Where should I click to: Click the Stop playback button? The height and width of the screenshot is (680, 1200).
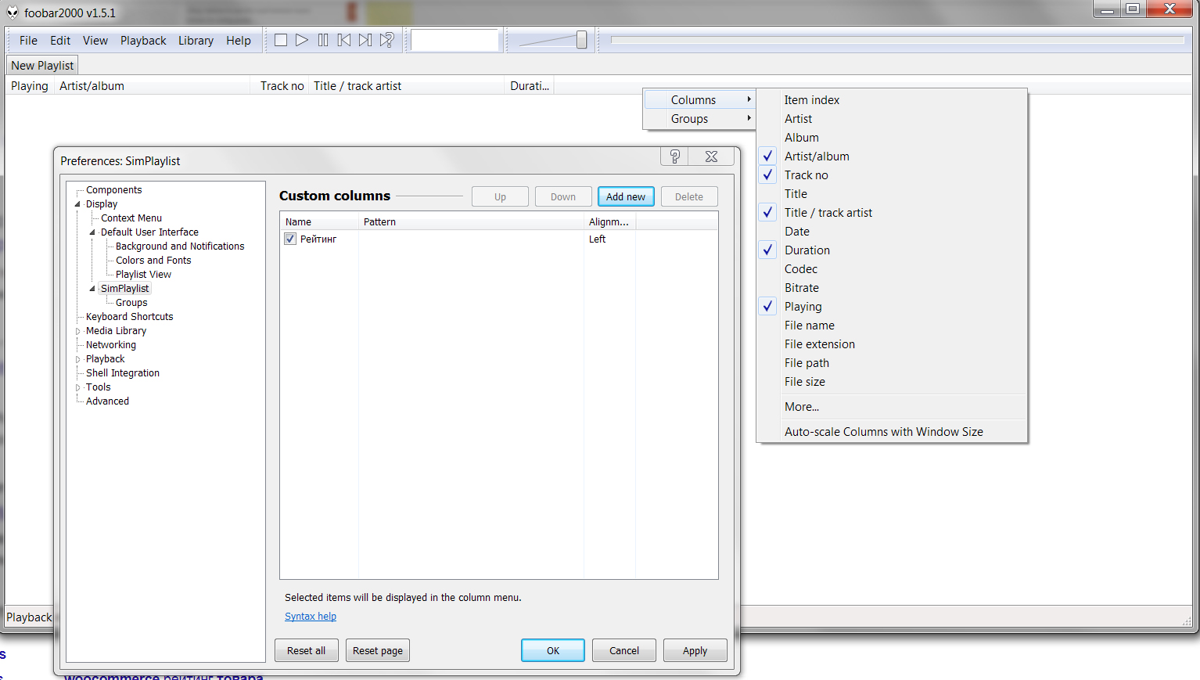(281, 40)
